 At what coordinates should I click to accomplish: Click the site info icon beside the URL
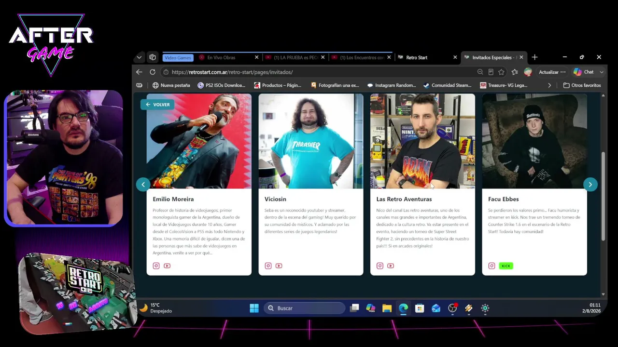pyautogui.click(x=166, y=72)
